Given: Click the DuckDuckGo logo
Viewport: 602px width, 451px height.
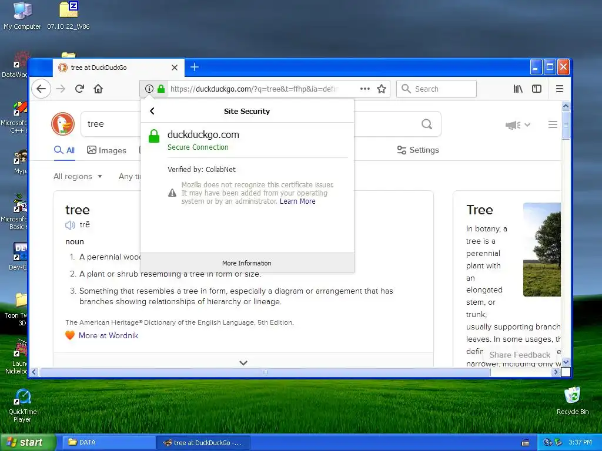Looking at the screenshot, I should click(x=63, y=124).
